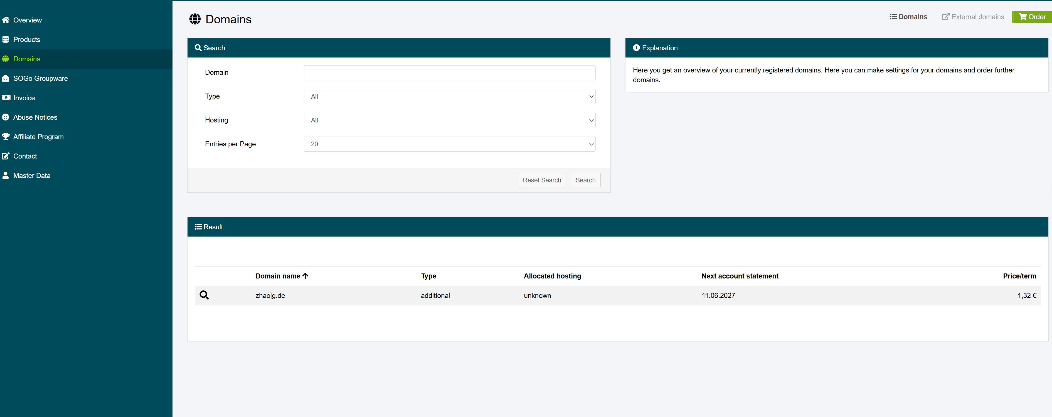Click the magnifier icon for zhaojg.de
1052x417 pixels.
tap(204, 295)
